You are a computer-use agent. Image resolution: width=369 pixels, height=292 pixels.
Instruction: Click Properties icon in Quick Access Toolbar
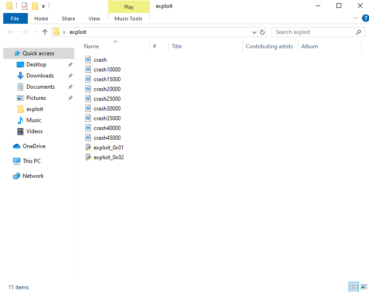pos(25,6)
